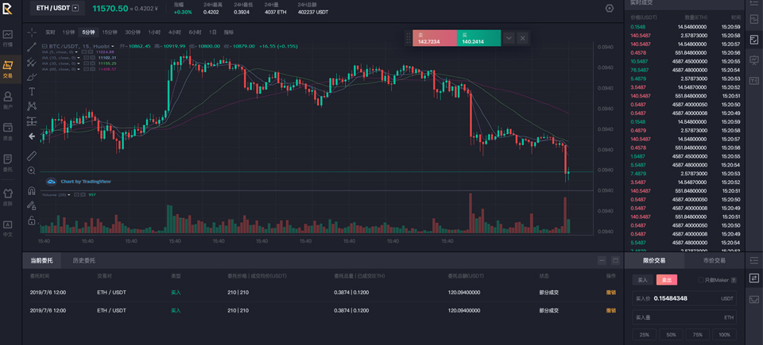The width and height of the screenshot is (763, 345).
Task: Open the Maker help question-mark icon
Action: point(734,280)
